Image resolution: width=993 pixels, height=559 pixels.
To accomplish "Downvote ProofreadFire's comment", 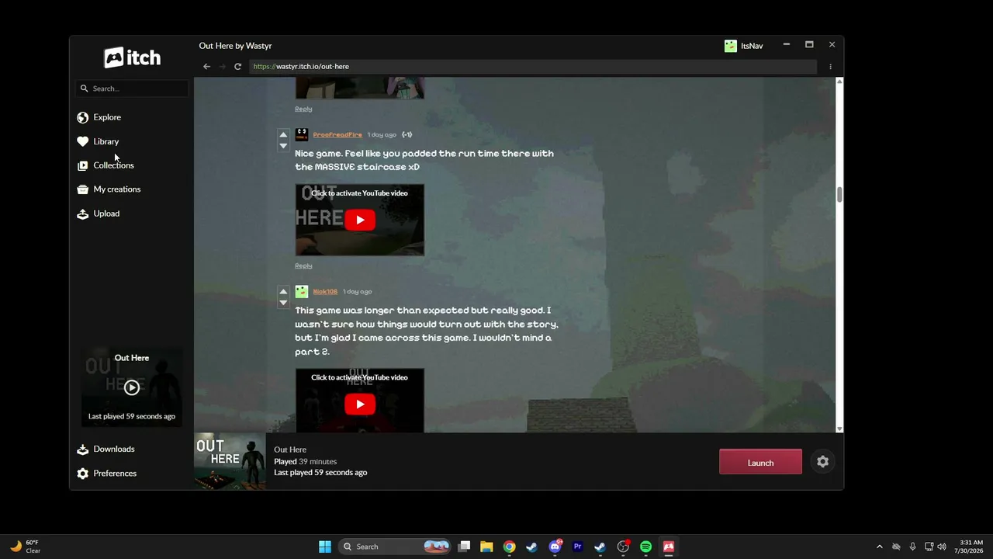I will [x=283, y=146].
